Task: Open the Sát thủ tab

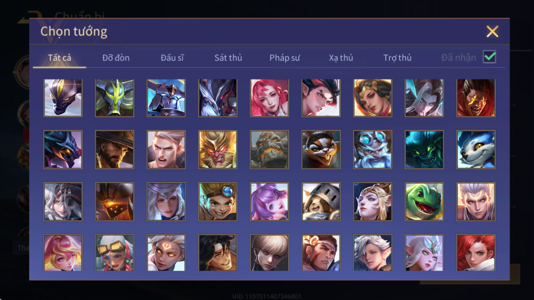Action: coord(228,58)
